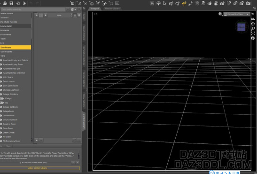Viewport: 257px width, 174px height.
Task: Click the Redo arrow in the toolbar
Action: (x=37, y=3)
